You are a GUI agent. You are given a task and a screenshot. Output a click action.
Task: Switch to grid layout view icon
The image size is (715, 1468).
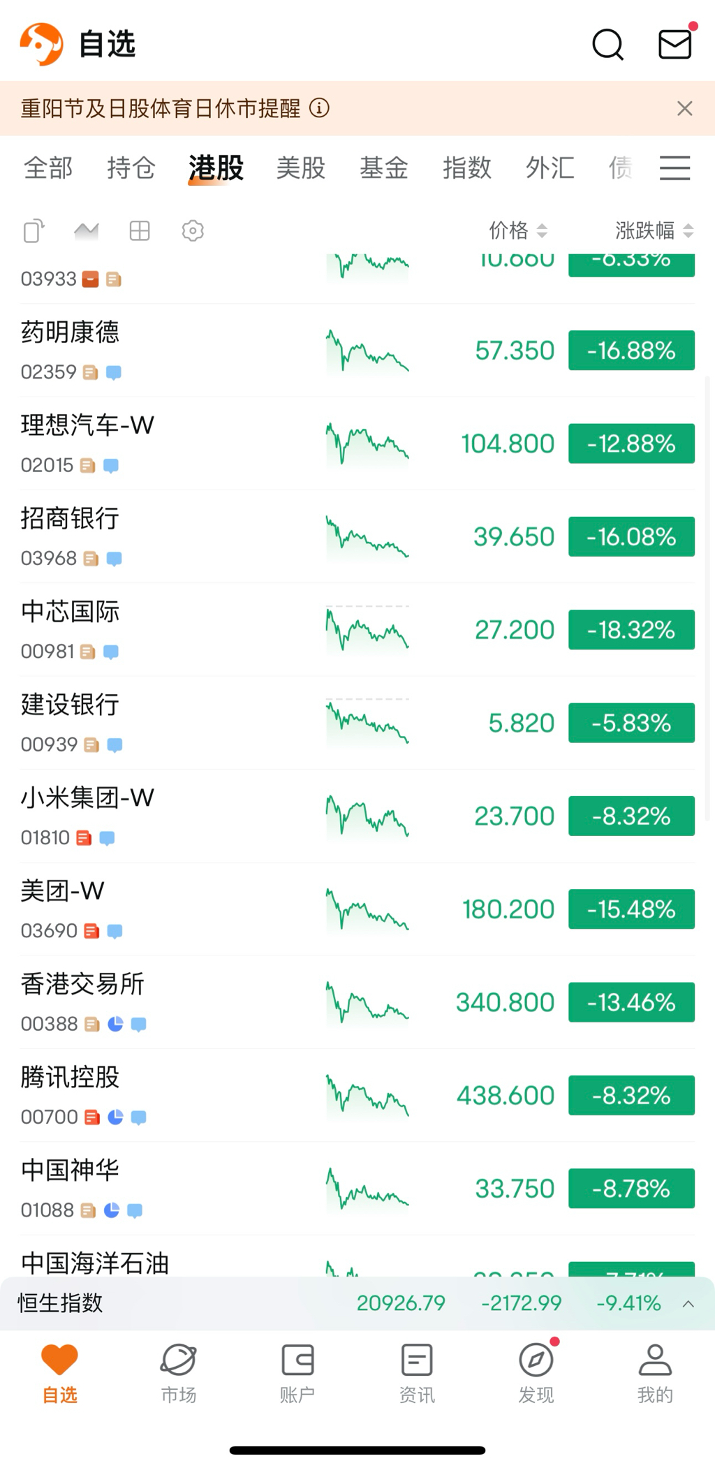click(140, 230)
